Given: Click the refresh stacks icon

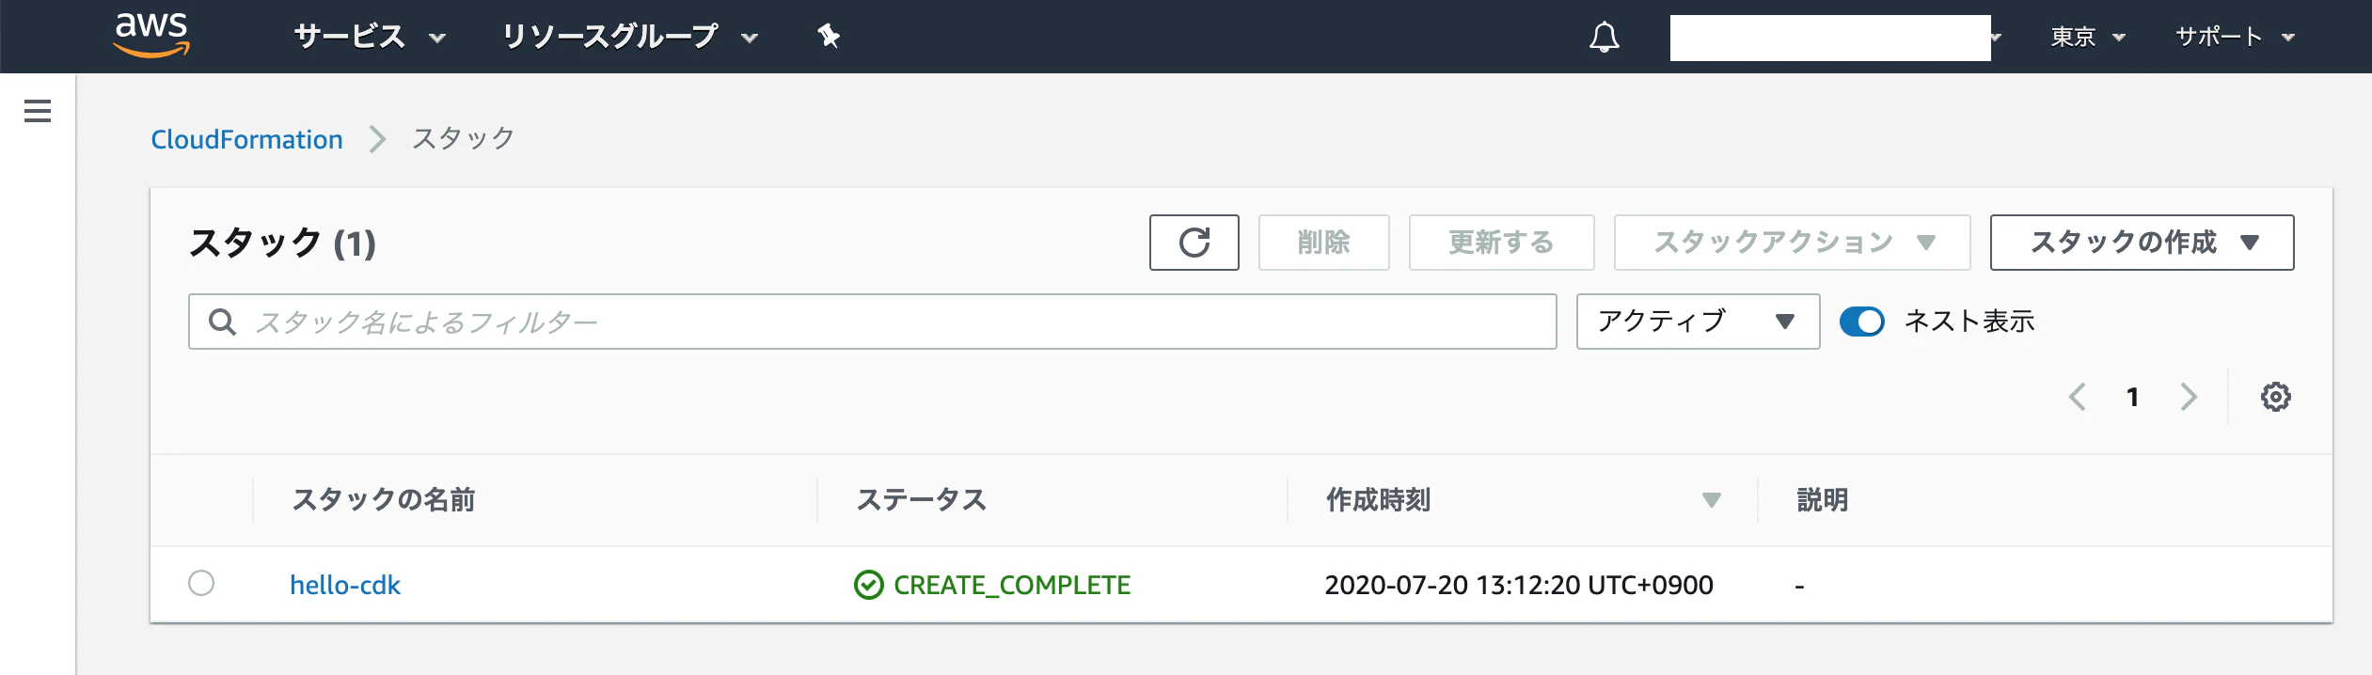Looking at the screenshot, I should pyautogui.click(x=1194, y=243).
